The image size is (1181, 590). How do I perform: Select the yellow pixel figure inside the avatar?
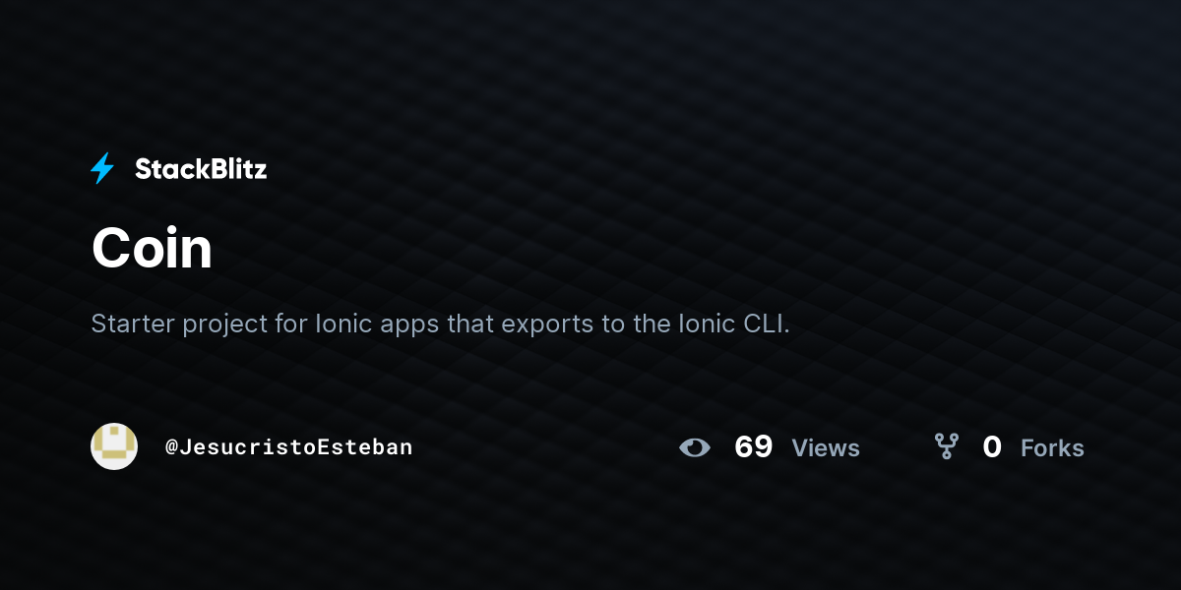[x=114, y=445]
